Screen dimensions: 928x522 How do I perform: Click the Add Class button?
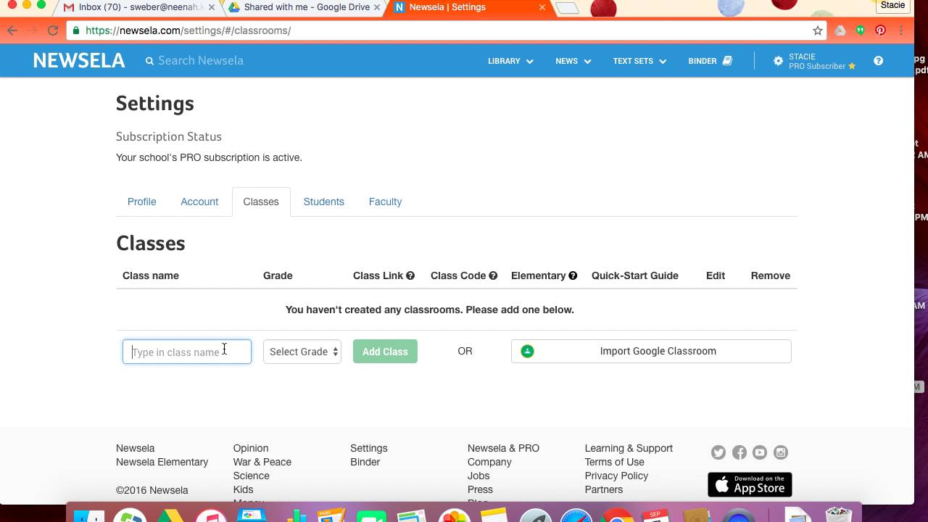click(x=385, y=352)
